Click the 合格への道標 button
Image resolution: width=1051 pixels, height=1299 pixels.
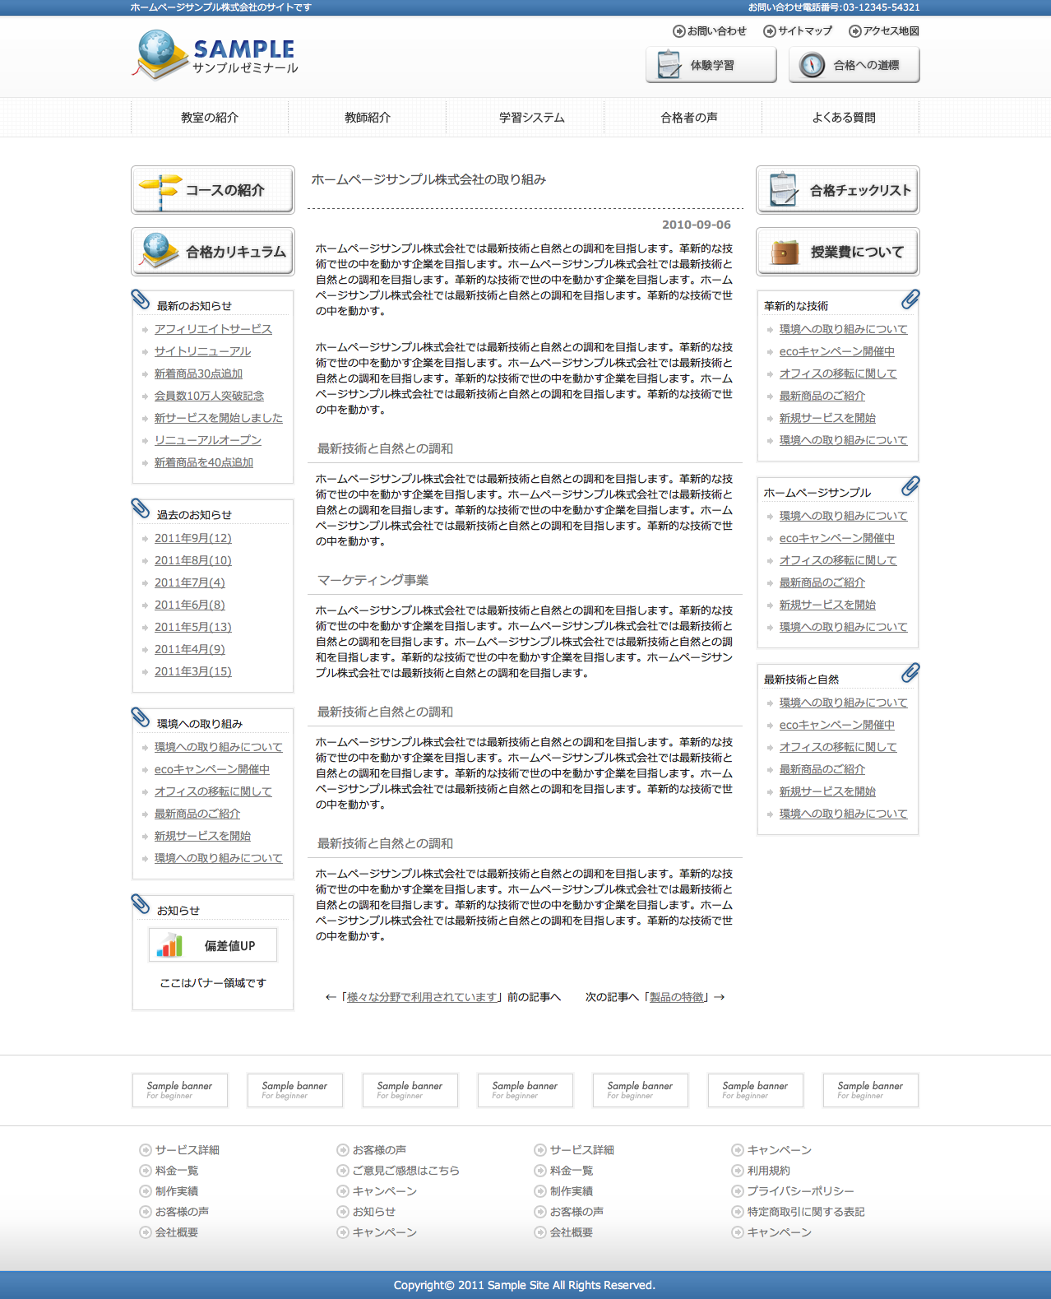click(854, 65)
